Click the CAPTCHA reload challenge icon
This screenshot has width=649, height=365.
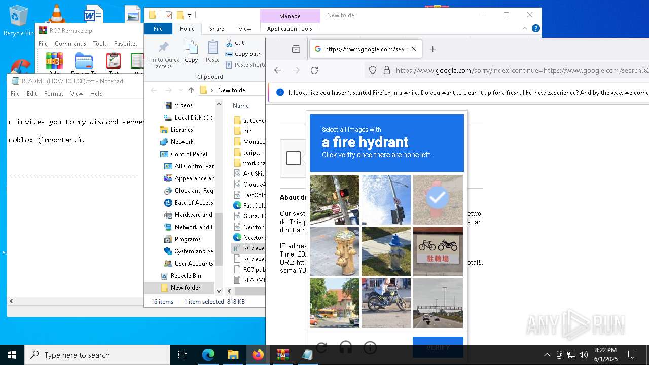click(321, 347)
